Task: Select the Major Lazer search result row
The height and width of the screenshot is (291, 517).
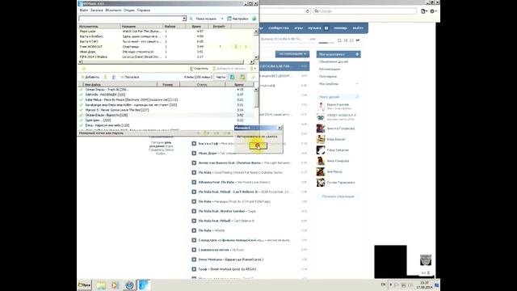Action: click(x=166, y=32)
